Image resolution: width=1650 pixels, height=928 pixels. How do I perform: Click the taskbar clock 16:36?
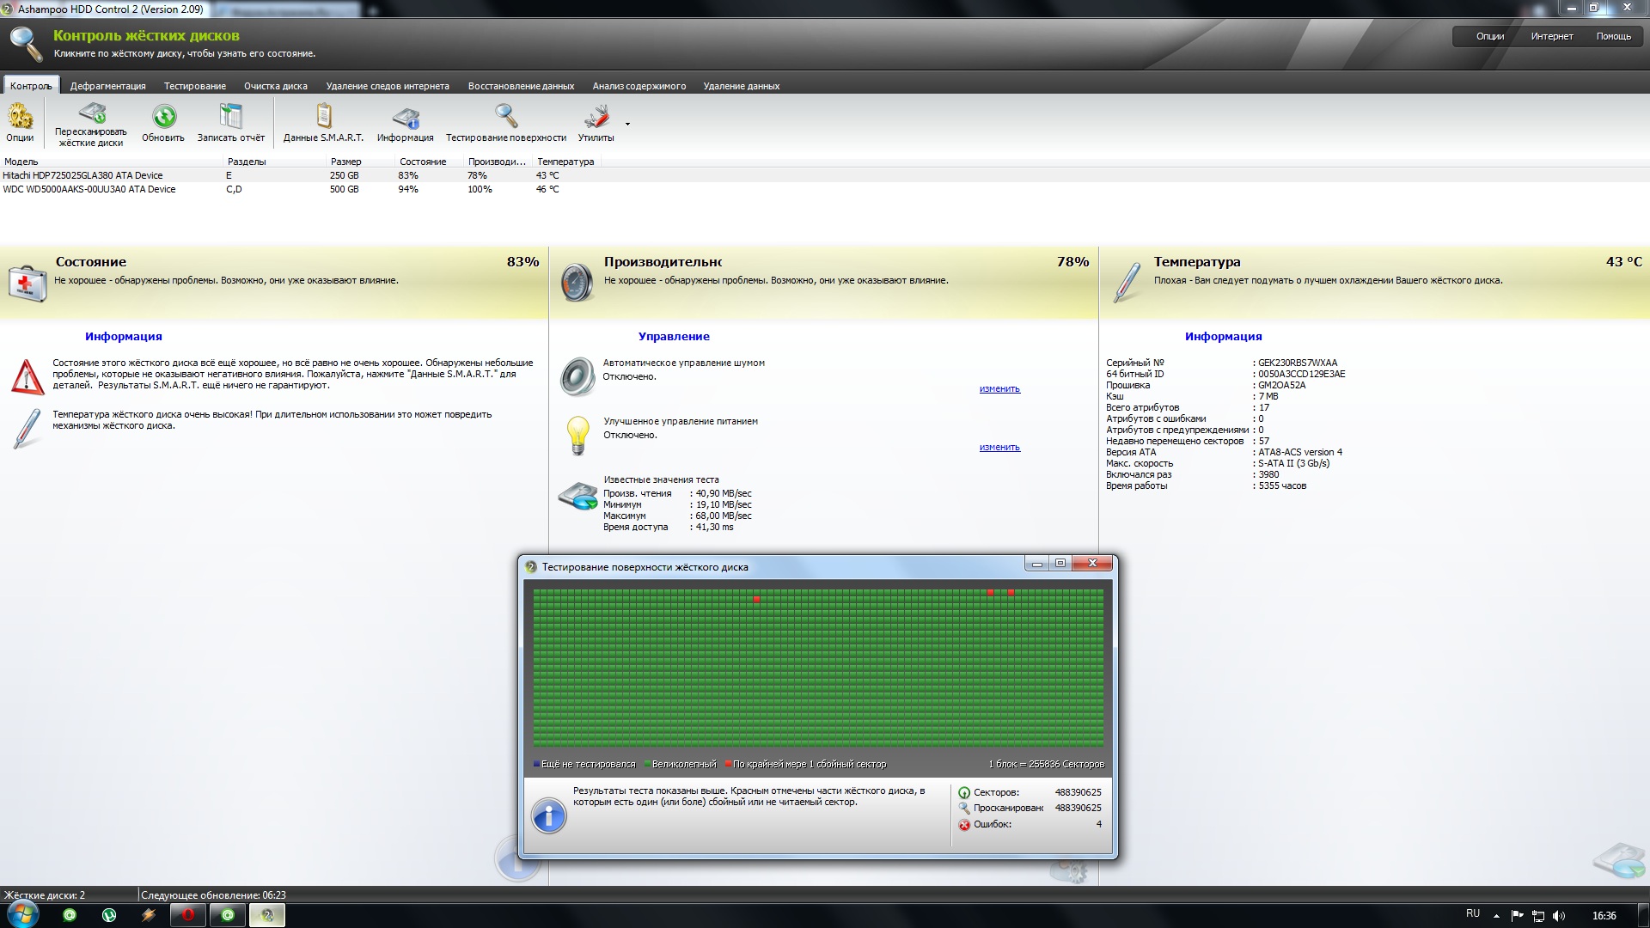coord(1604,916)
